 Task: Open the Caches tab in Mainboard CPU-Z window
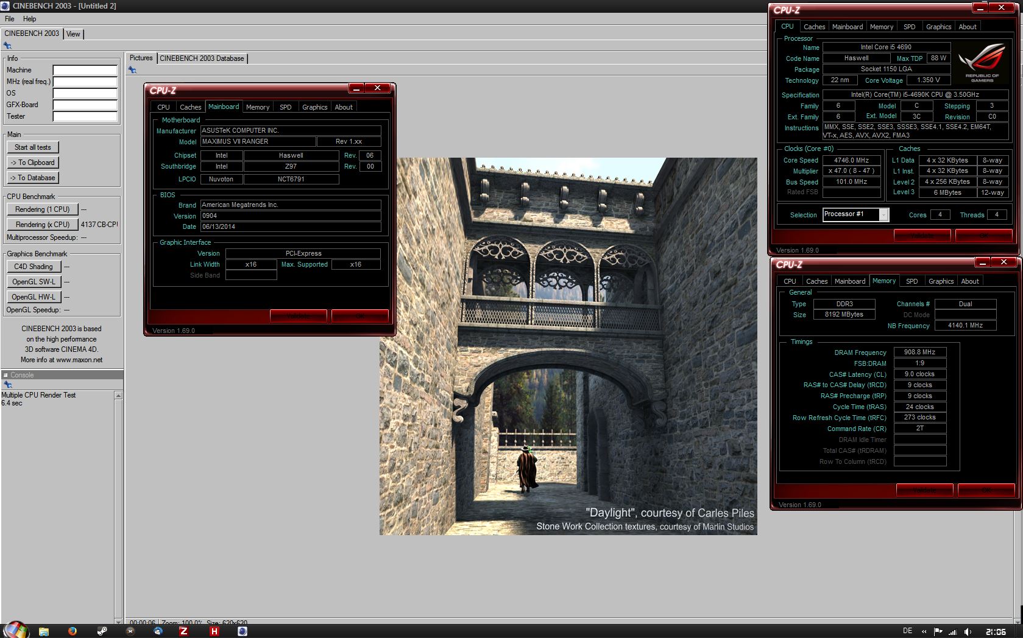click(x=190, y=107)
